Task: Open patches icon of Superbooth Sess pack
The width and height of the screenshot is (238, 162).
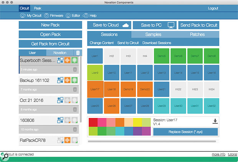Action: (74, 60)
